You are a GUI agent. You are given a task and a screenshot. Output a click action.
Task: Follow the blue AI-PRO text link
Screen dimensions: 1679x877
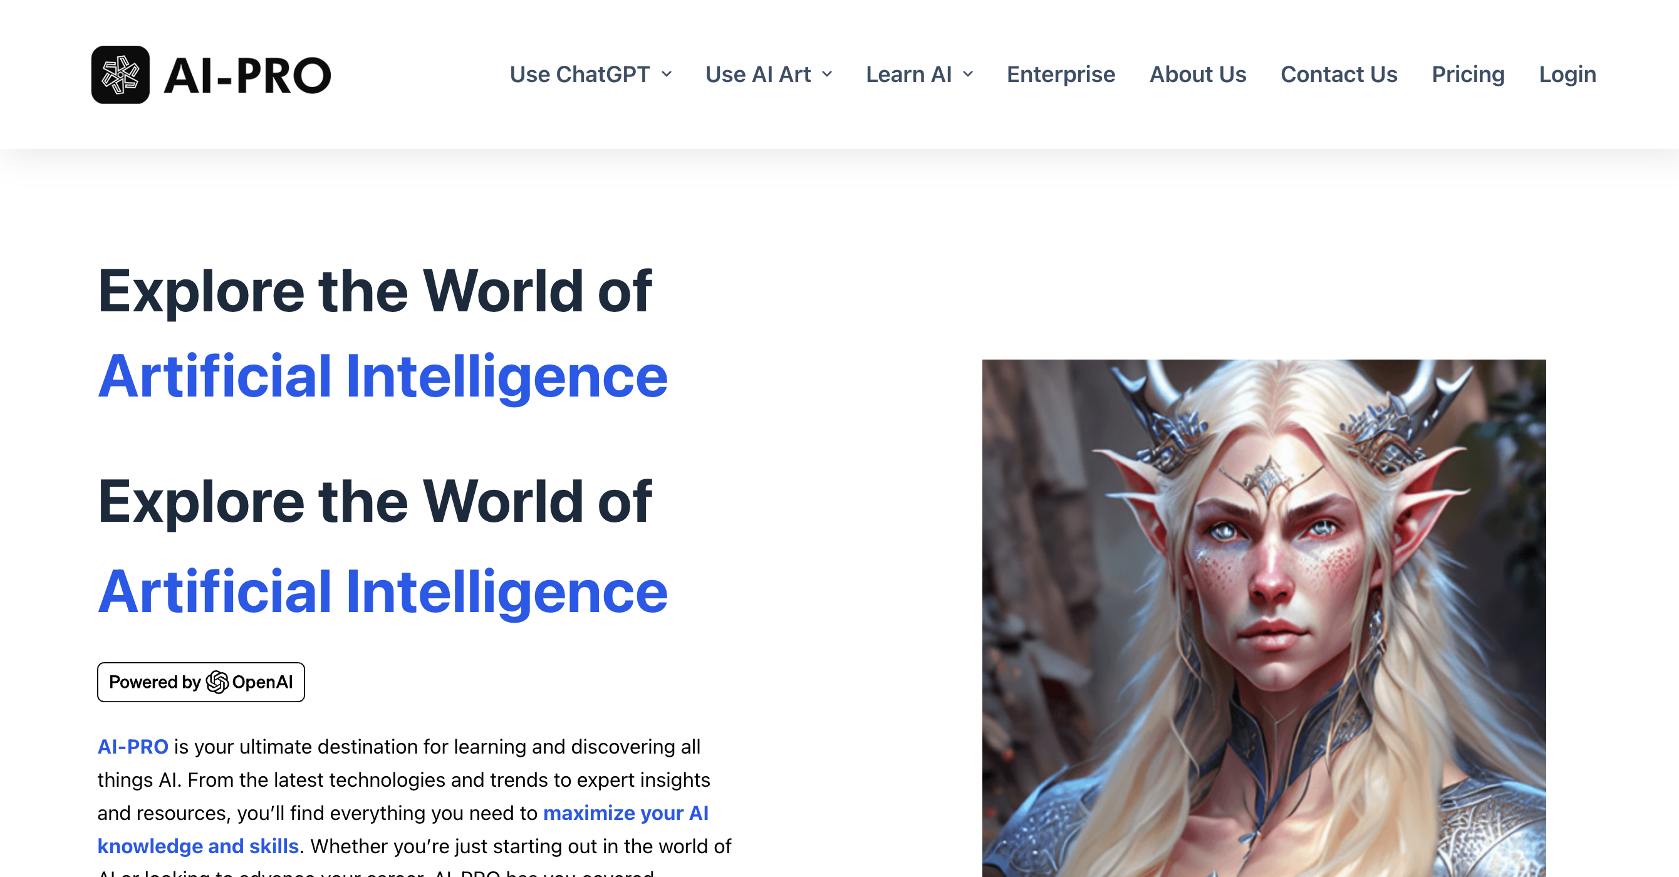click(133, 747)
